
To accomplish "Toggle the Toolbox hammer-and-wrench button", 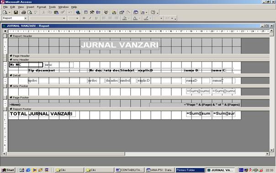I will click(92, 12).
